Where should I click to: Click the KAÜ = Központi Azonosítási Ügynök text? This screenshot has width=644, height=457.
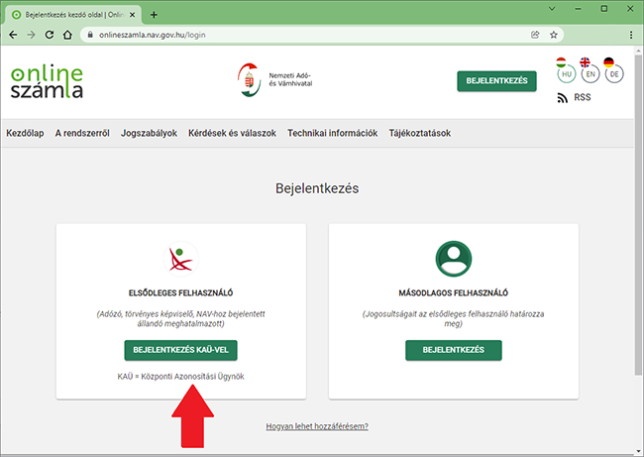(x=180, y=377)
